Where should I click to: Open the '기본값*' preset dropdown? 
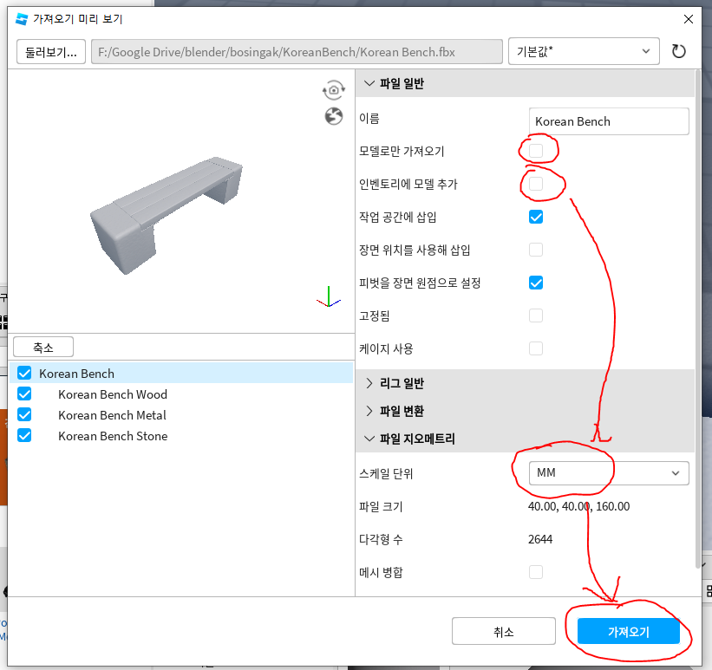tap(584, 51)
